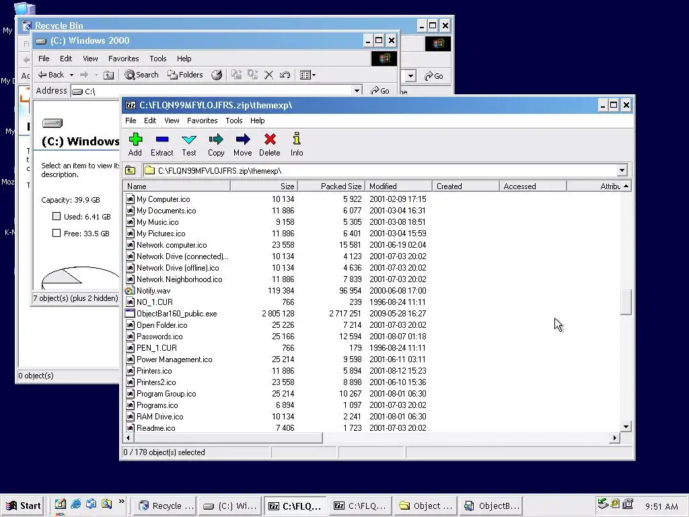Open the Back button history dropdown arrow
Screen dimensions: 689x517
71,75
